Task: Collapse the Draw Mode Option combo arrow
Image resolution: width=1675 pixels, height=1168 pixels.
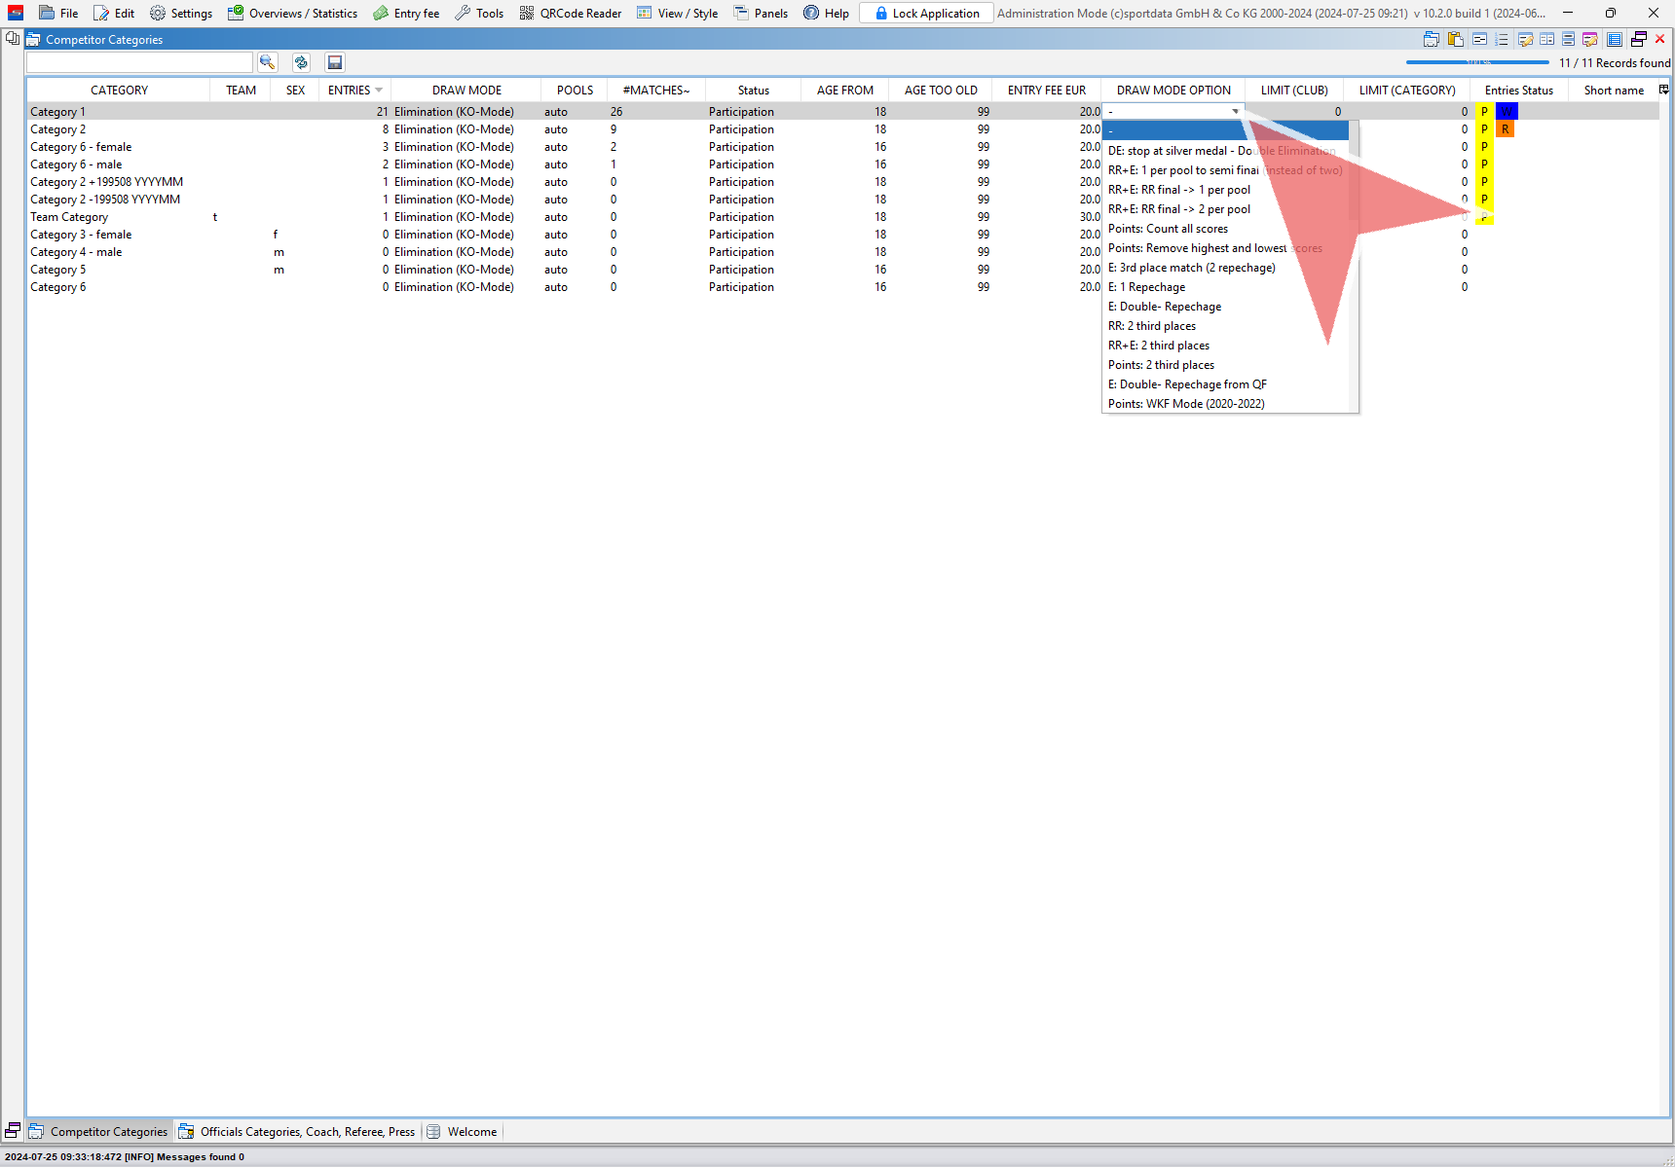Action: click(x=1235, y=112)
